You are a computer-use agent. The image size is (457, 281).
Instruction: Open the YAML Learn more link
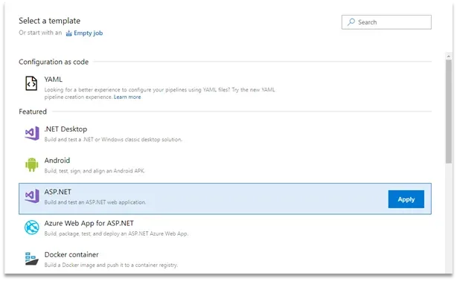tap(127, 97)
